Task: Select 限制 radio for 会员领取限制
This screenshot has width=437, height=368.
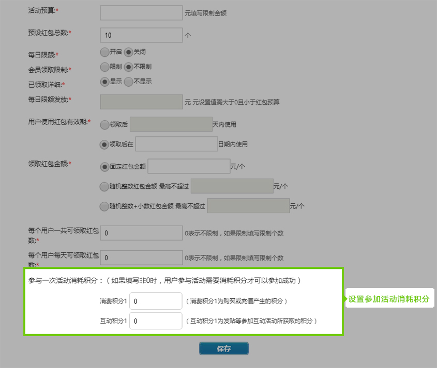Action: click(104, 67)
